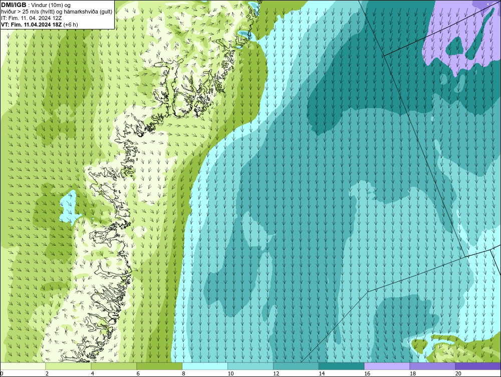Click legend label '4'
501x377 pixels.
tap(92, 373)
